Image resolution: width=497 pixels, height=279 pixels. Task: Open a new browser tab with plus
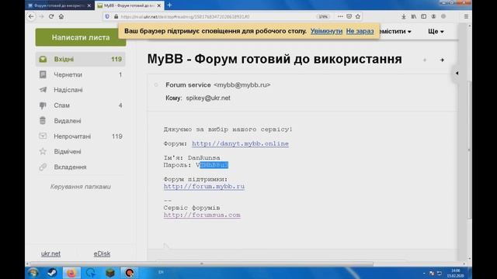[169, 5]
